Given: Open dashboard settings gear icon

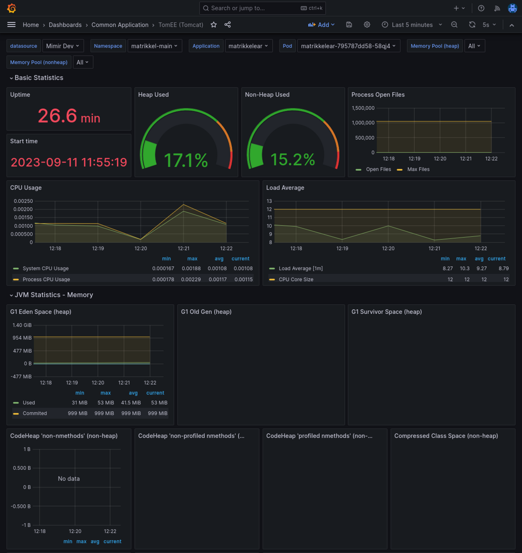Looking at the screenshot, I should click(x=367, y=25).
